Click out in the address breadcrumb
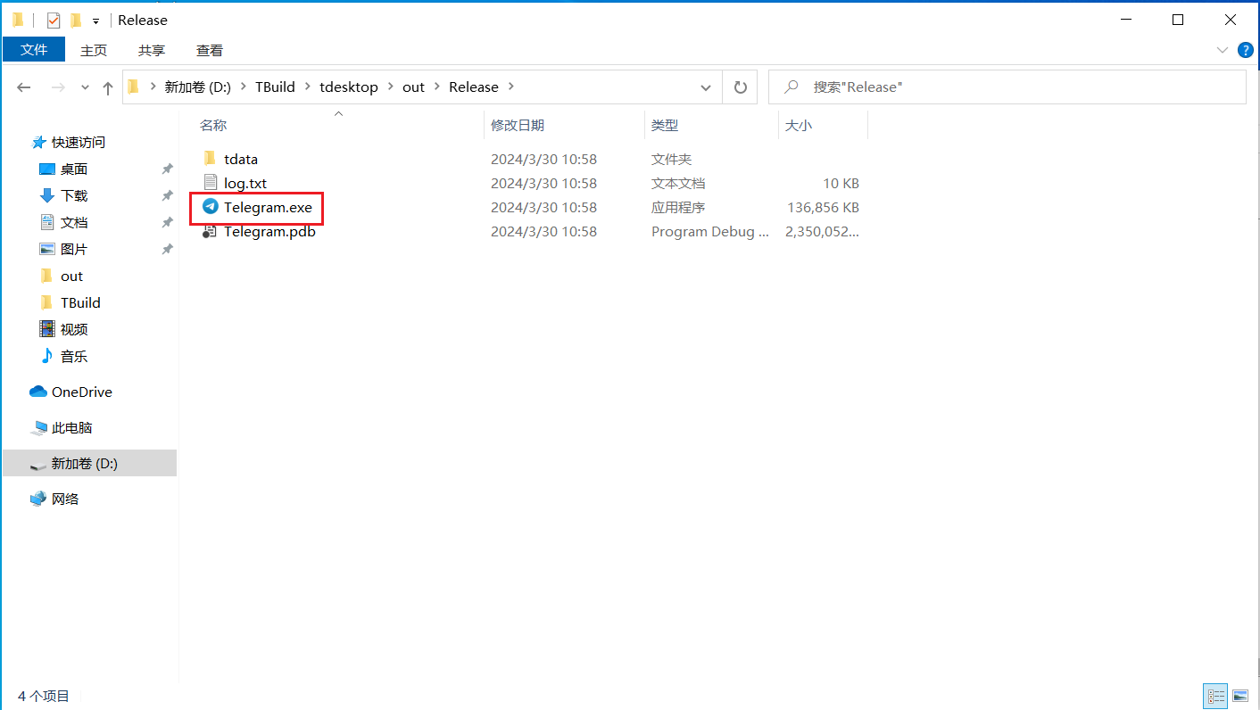 [413, 87]
